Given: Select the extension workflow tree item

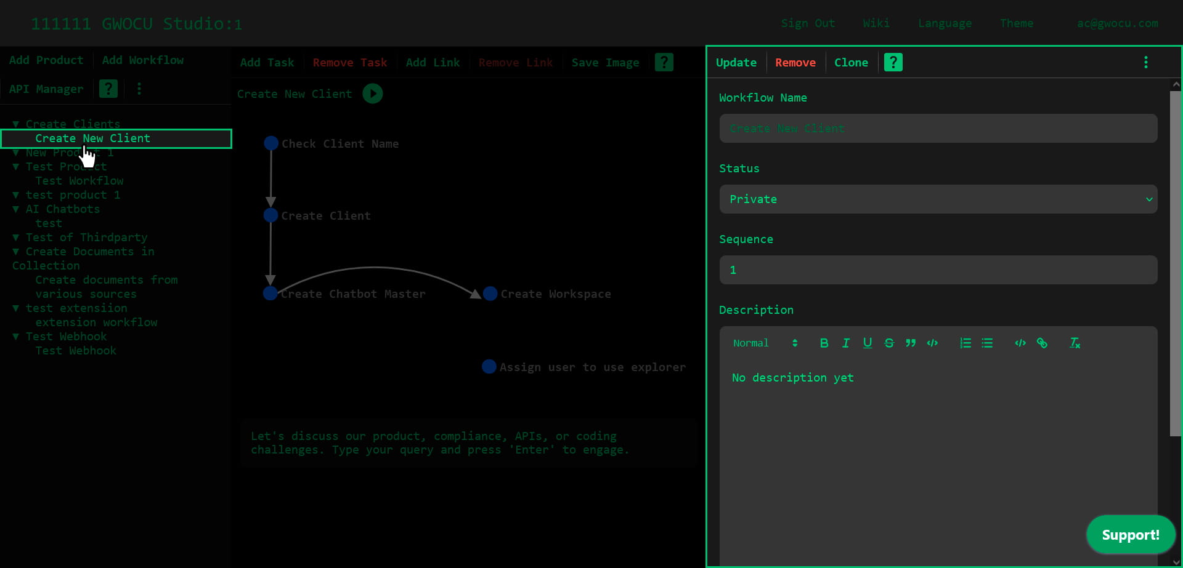Looking at the screenshot, I should (96, 322).
